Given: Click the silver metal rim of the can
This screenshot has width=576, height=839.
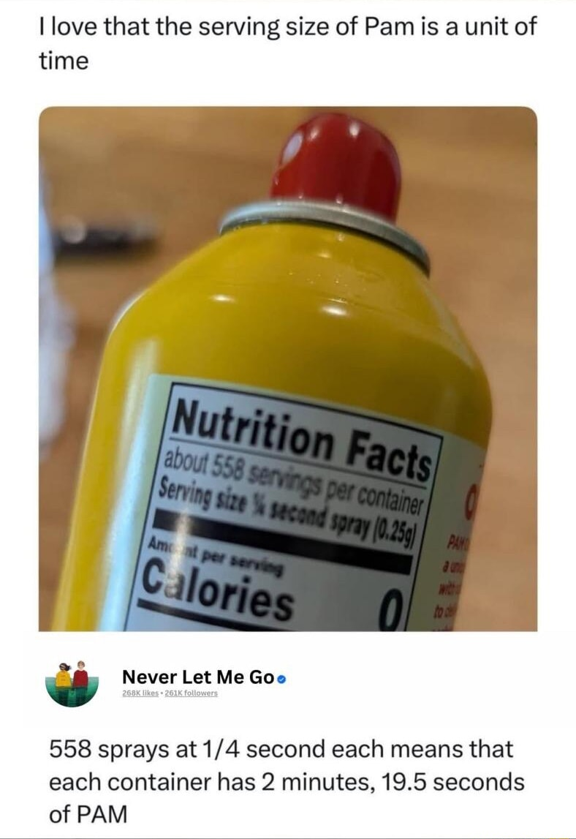Looking at the screenshot, I should pyautogui.click(x=326, y=231).
